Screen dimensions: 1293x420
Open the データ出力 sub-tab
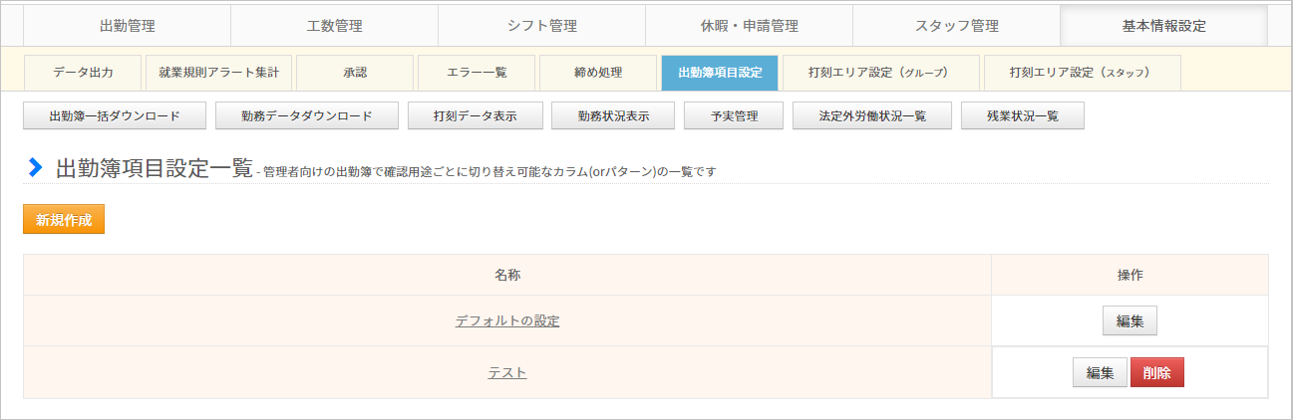[83, 73]
